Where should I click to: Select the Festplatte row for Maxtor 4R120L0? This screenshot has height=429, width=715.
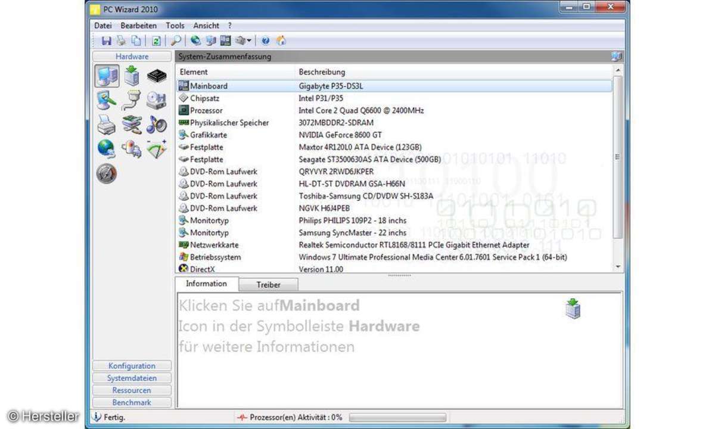pyautogui.click(x=394, y=147)
